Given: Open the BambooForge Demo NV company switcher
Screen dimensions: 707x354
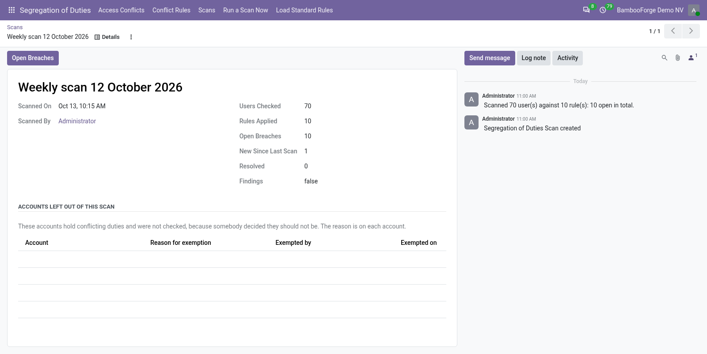Looking at the screenshot, I should click(650, 10).
